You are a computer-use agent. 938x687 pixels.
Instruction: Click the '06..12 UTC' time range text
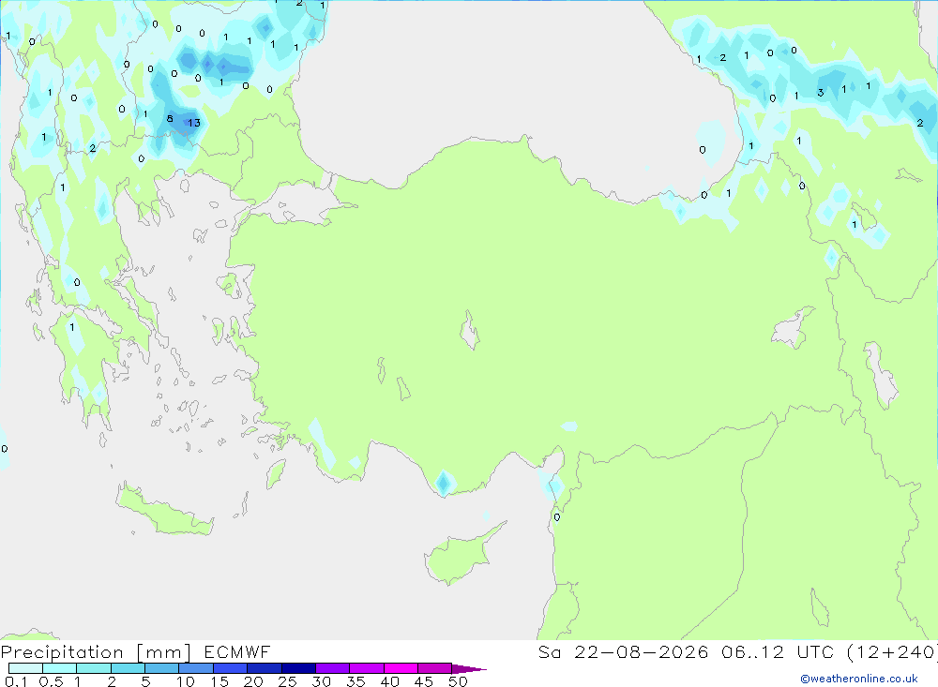tap(778, 652)
